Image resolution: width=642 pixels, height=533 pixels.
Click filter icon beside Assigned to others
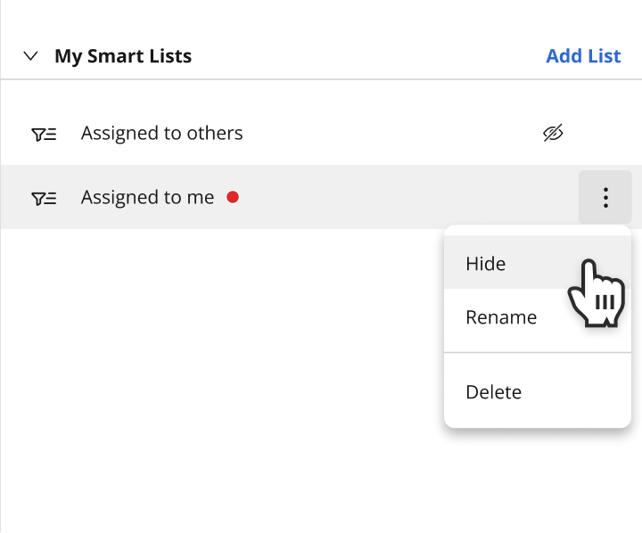point(44,135)
